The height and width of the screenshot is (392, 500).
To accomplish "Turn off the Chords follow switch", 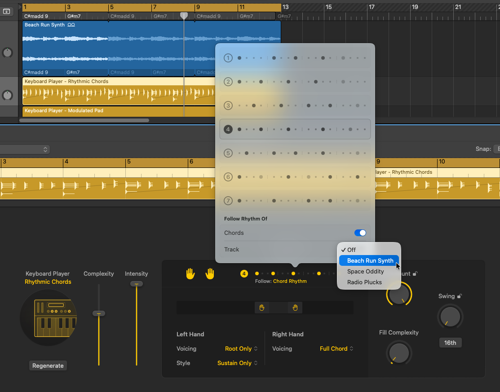I will point(360,233).
